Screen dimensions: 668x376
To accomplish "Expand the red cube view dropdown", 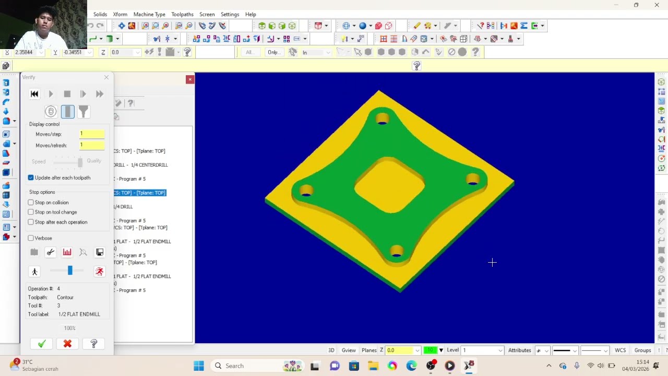I will pos(326,26).
